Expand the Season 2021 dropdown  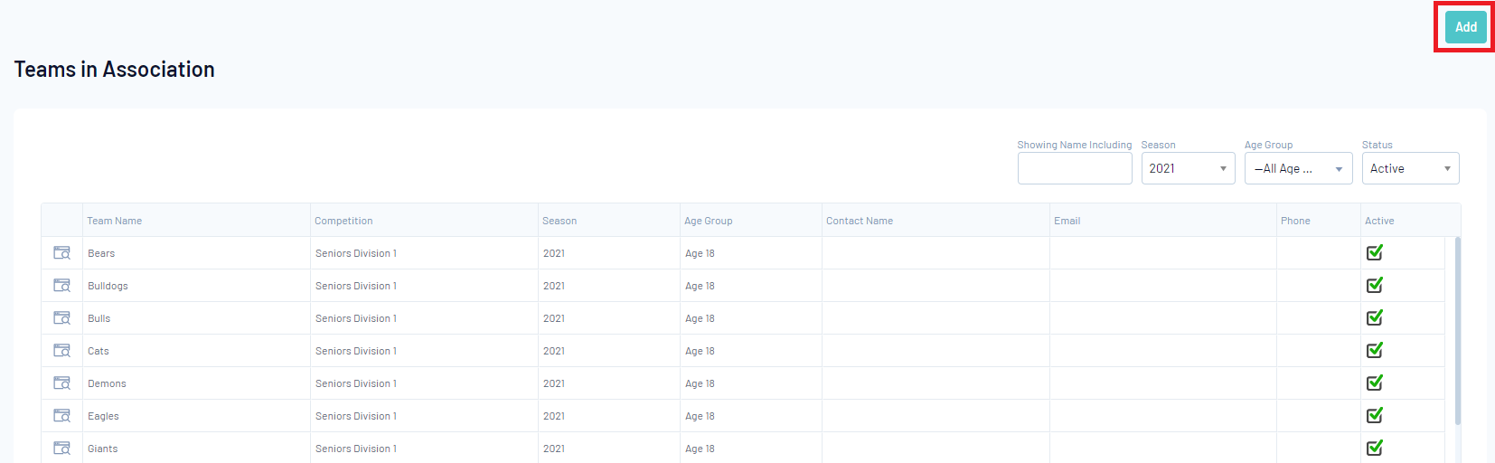(x=1188, y=168)
